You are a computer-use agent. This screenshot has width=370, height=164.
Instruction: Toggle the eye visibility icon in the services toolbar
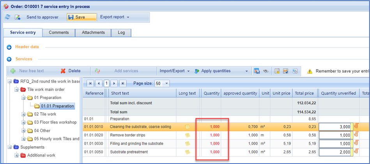[266, 71]
